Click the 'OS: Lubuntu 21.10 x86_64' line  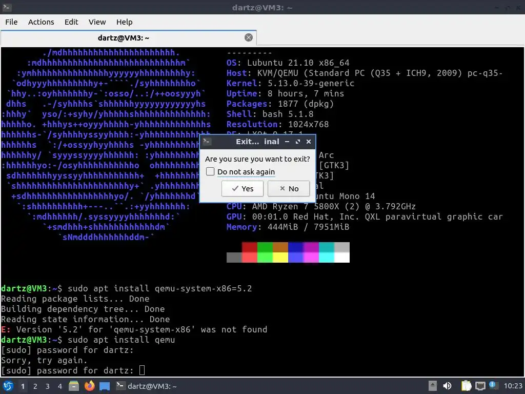pyautogui.click(x=288, y=63)
